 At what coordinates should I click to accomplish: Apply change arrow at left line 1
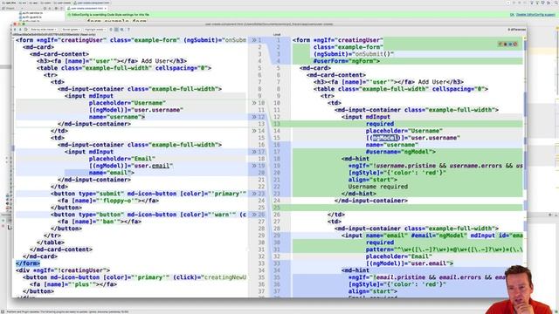[254, 40]
